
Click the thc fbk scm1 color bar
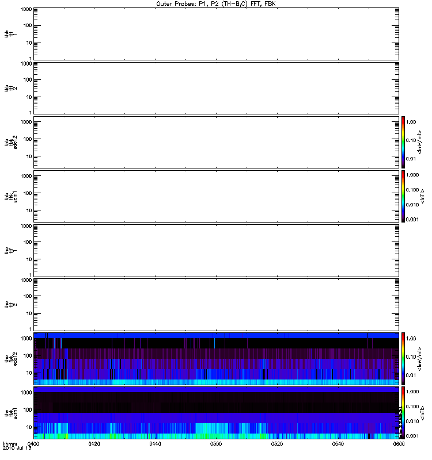pyautogui.click(x=403, y=413)
